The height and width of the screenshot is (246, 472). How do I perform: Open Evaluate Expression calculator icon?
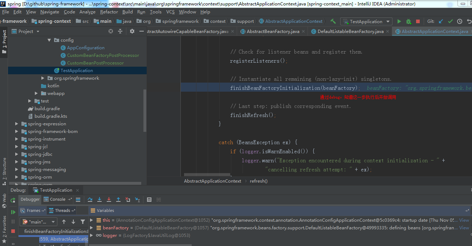tap(149, 200)
